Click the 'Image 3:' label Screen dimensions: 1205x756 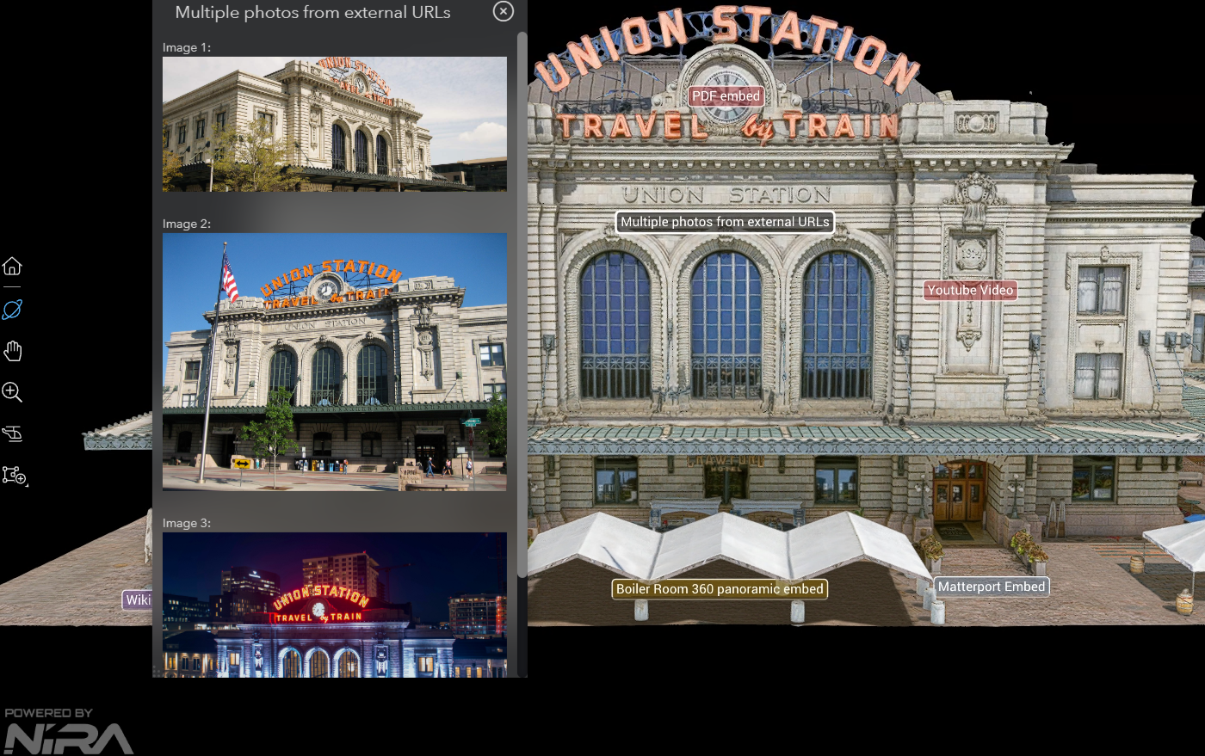187,523
